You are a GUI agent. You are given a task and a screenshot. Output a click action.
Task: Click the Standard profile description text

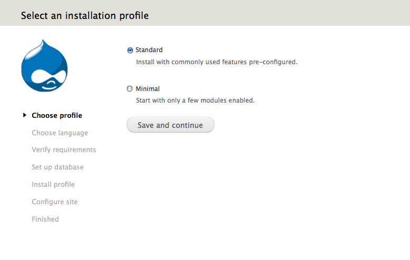(x=217, y=62)
